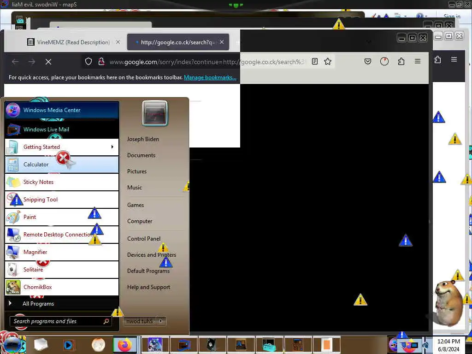
Task: Open hamburger menu in background Firefox window
Action: (x=454, y=59)
